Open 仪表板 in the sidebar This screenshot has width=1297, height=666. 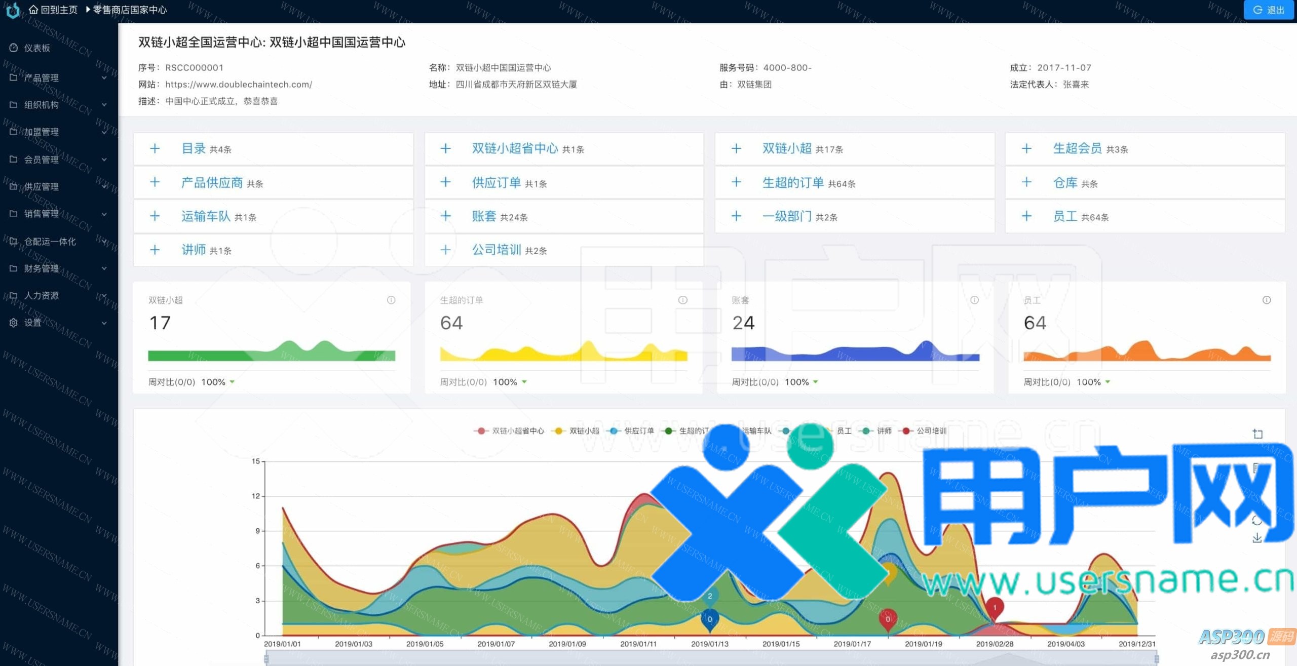click(36, 48)
